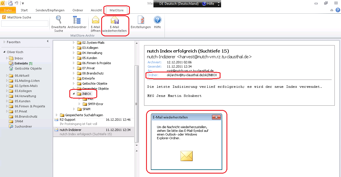Click the archive folder tree vertical scrollbar
The image size is (341, 177).
[x=136, y=104]
